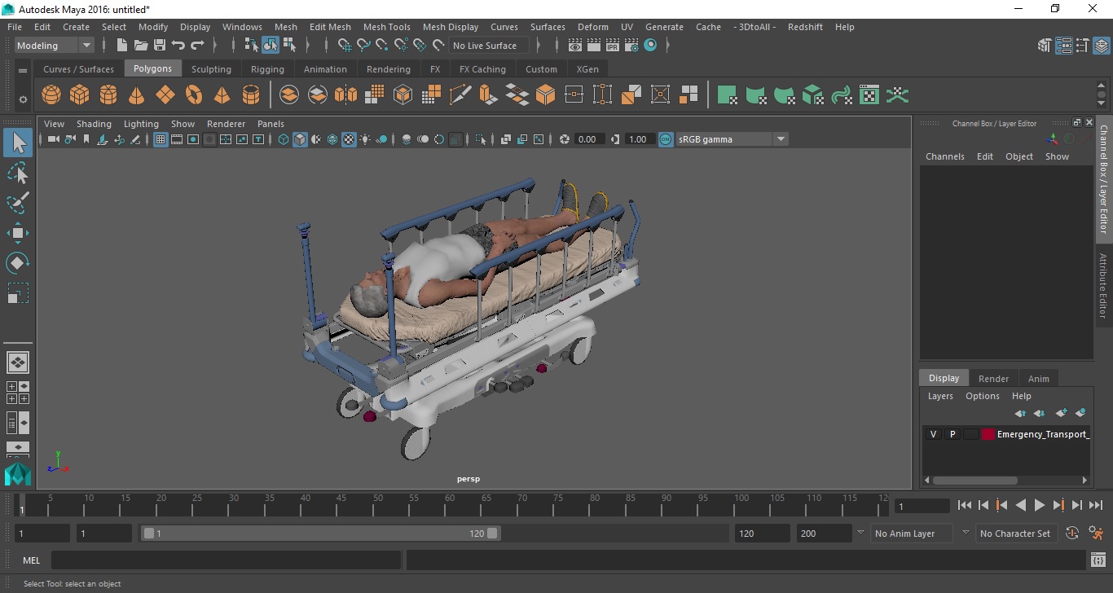
Task: Activate the Lasso Select tool
Action: (x=18, y=174)
